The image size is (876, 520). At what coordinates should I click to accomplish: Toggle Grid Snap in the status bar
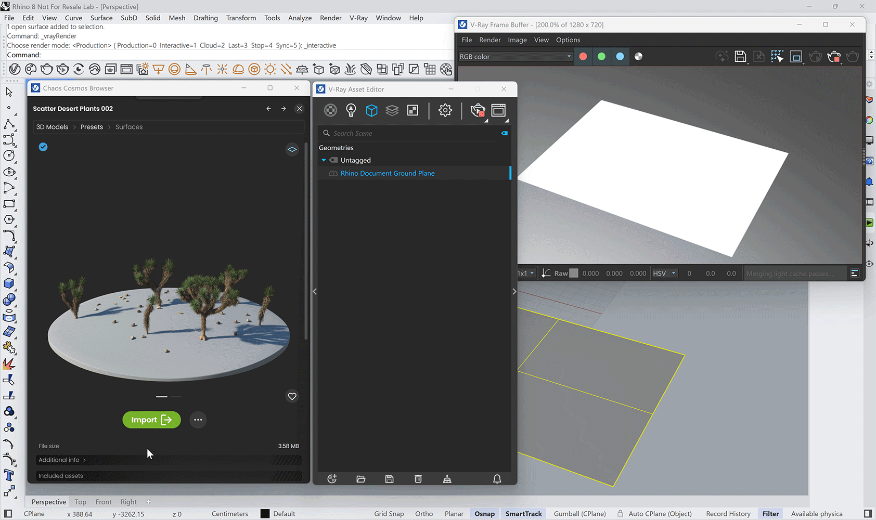[389, 514]
